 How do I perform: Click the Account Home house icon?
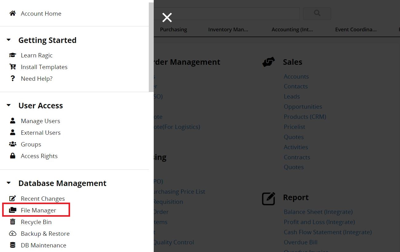click(x=13, y=13)
